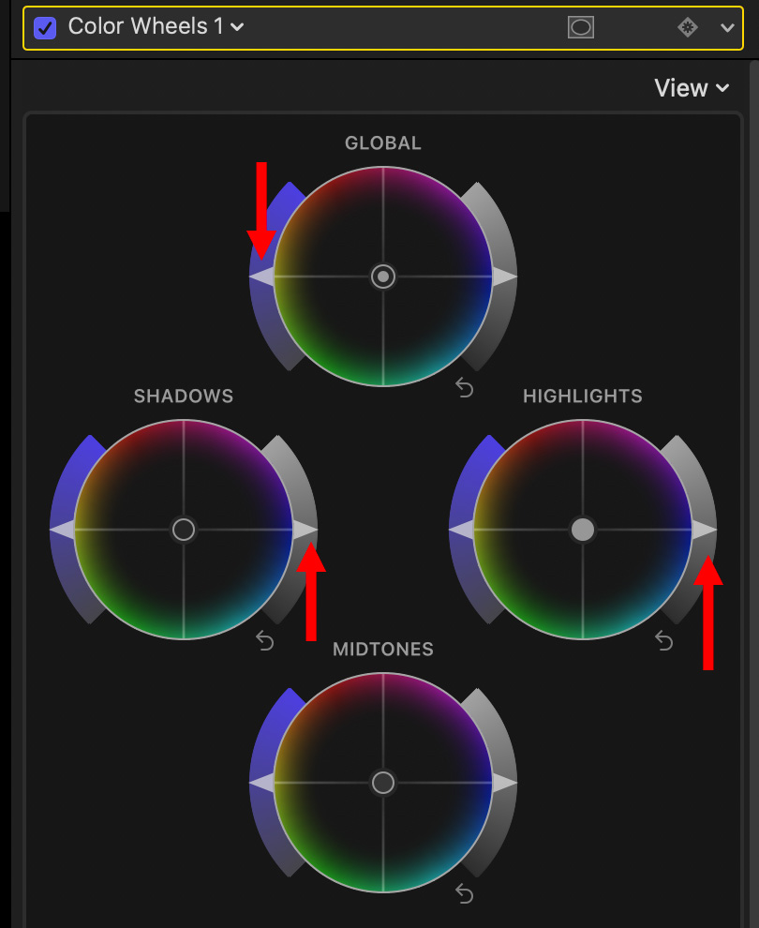Click the Shadows saturation slider handle
Screen dimensions: 759x928
[62, 530]
